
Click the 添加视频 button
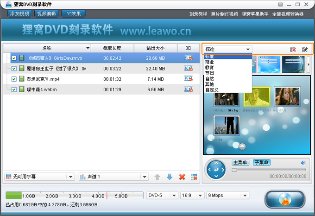coord(19,13)
